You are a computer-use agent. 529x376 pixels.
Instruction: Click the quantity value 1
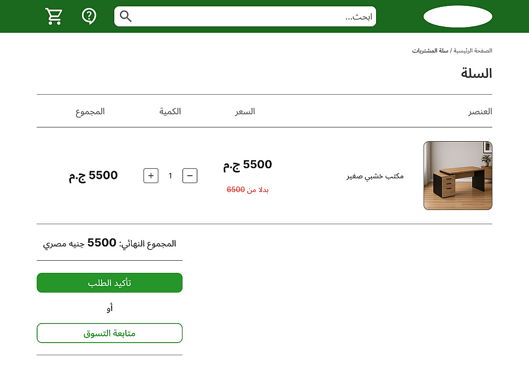click(170, 176)
